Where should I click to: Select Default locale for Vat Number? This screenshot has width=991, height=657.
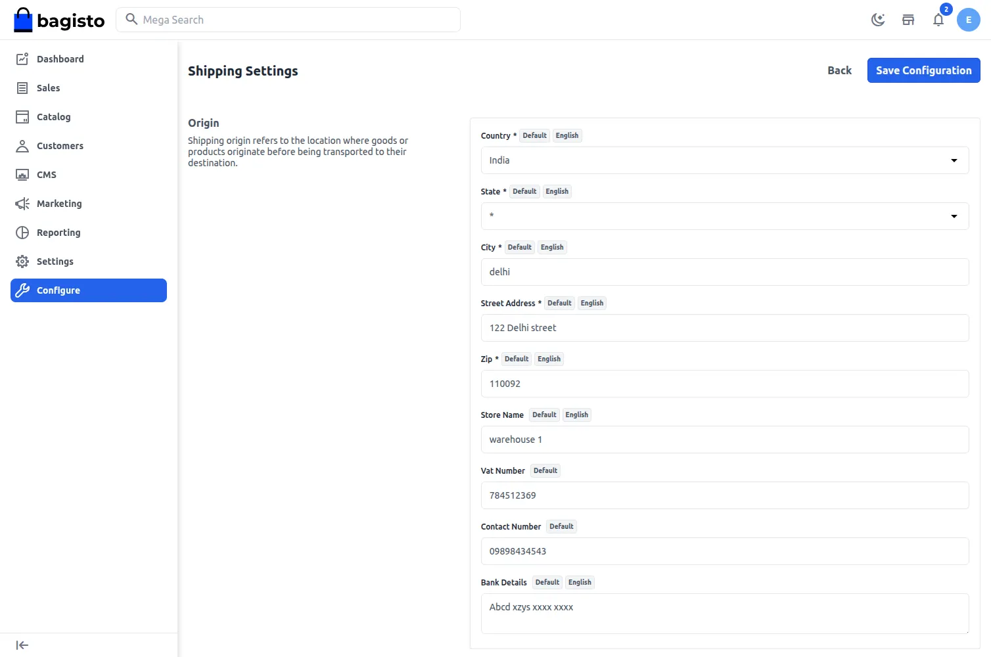(x=545, y=470)
